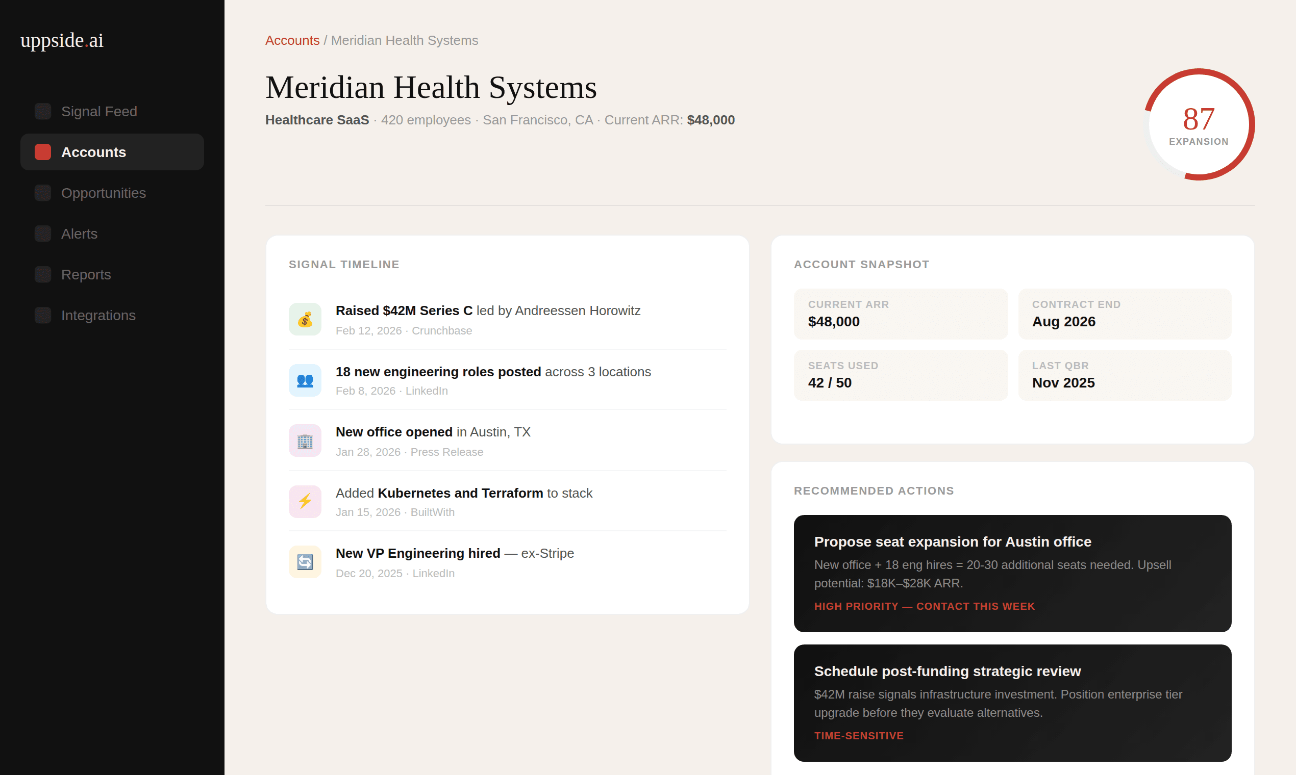Select the VP Engineering hire signal icon

tap(305, 561)
